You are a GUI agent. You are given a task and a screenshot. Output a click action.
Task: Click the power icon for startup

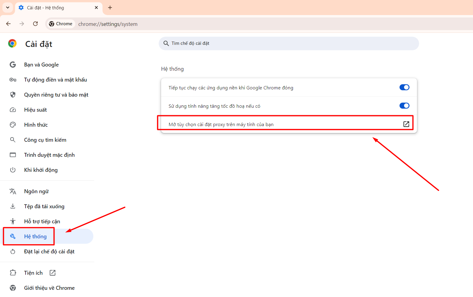tap(13, 170)
